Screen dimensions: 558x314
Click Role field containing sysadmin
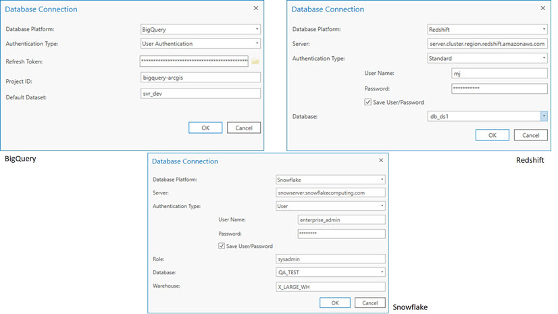pyautogui.click(x=330, y=259)
